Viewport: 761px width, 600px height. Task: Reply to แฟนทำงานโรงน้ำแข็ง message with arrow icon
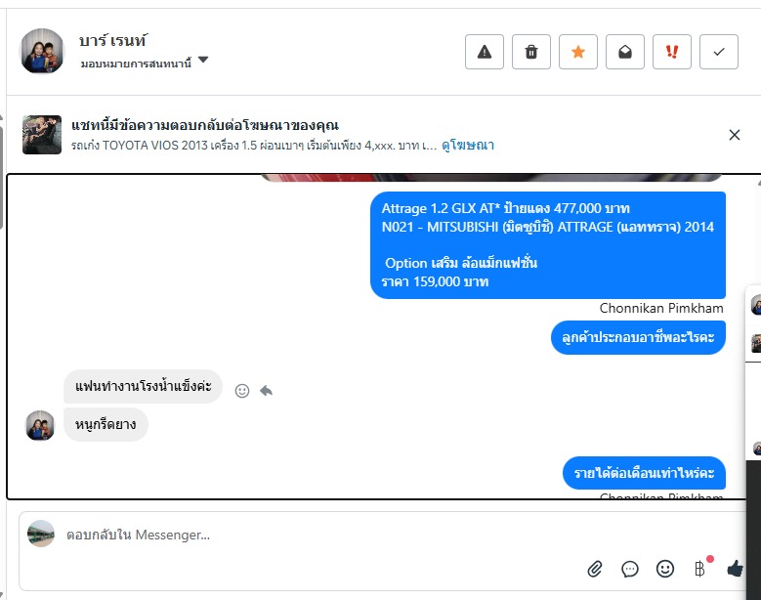point(266,390)
